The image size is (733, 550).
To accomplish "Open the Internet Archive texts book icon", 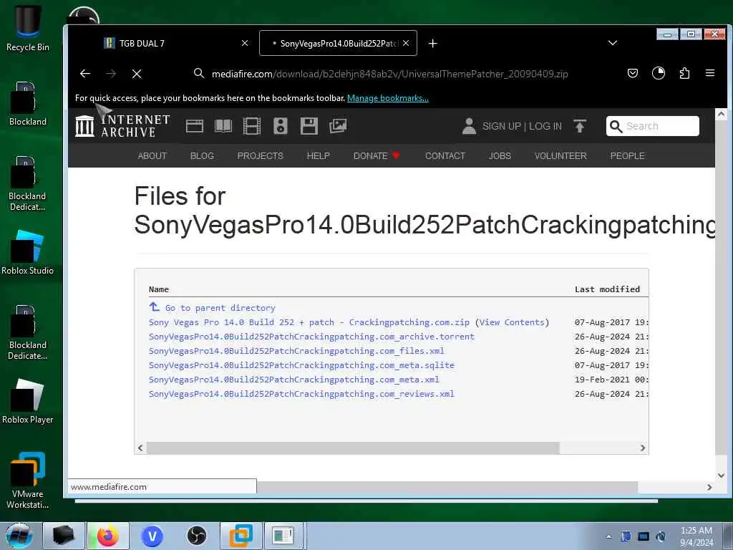I will click(223, 126).
